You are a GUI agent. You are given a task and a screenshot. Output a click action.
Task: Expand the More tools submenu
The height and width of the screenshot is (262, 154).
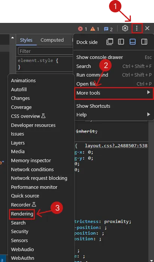point(114,93)
